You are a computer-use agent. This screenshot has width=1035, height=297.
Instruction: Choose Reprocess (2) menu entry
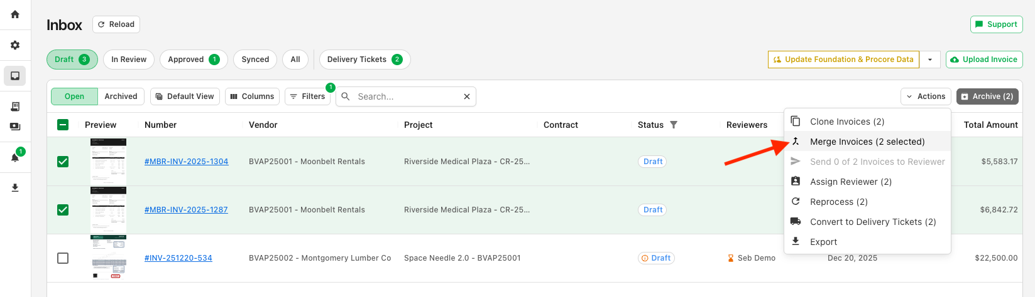click(x=867, y=202)
